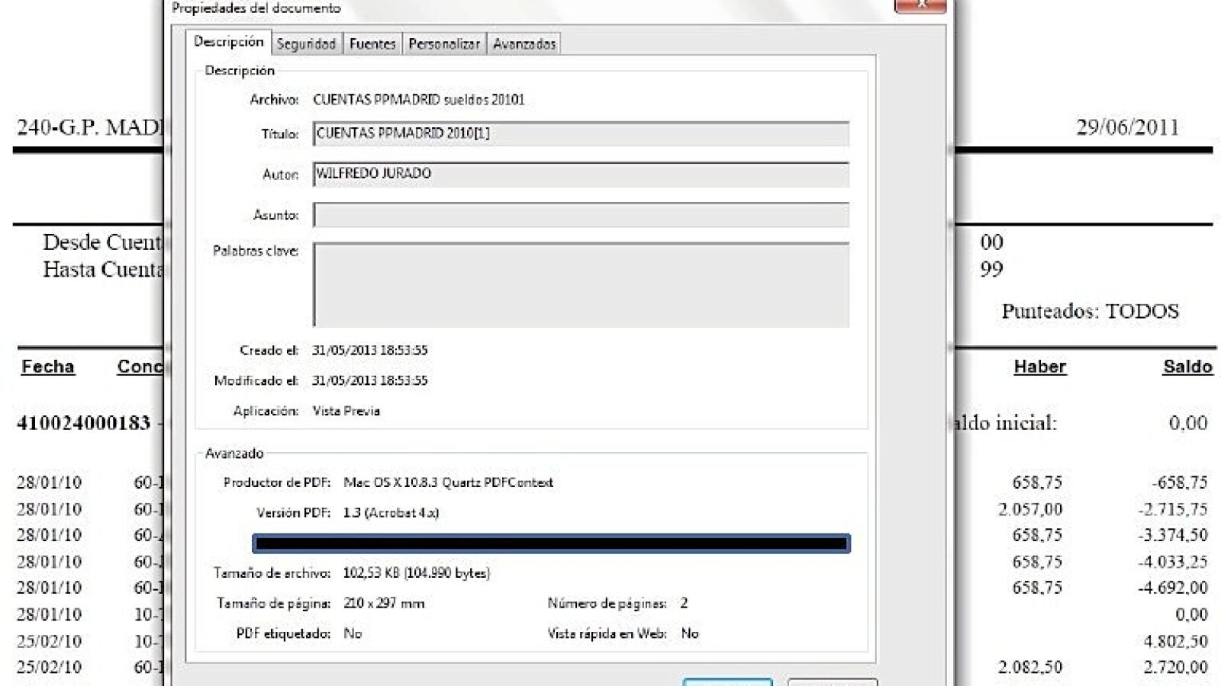Image resolution: width=1221 pixels, height=686 pixels.
Task: Click into the Título text field
Action: 580,133
